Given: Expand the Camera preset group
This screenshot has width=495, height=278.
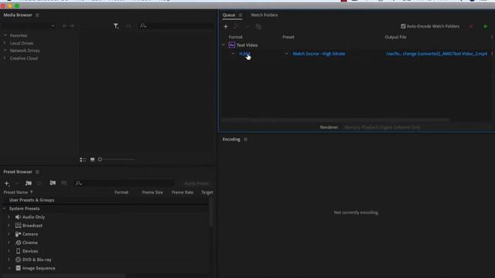Looking at the screenshot, I should (9, 234).
